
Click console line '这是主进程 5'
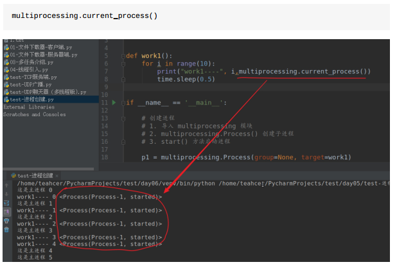click(x=35, y=257)
